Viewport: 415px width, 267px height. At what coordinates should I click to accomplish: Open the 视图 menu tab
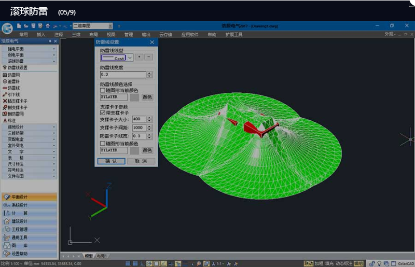click(111, 35)
